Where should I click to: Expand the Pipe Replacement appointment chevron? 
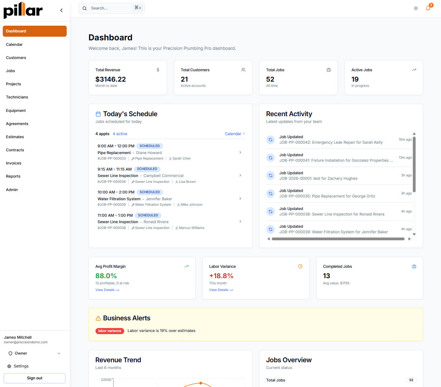(240, 152)
